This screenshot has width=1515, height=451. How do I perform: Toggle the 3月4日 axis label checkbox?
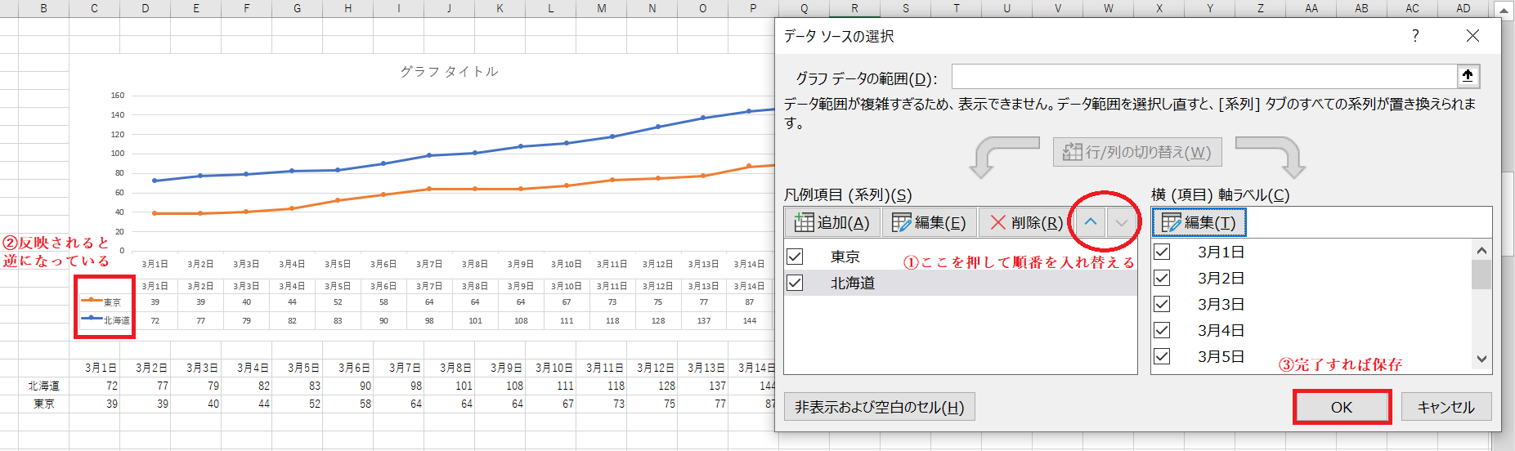pos(1162,330)
